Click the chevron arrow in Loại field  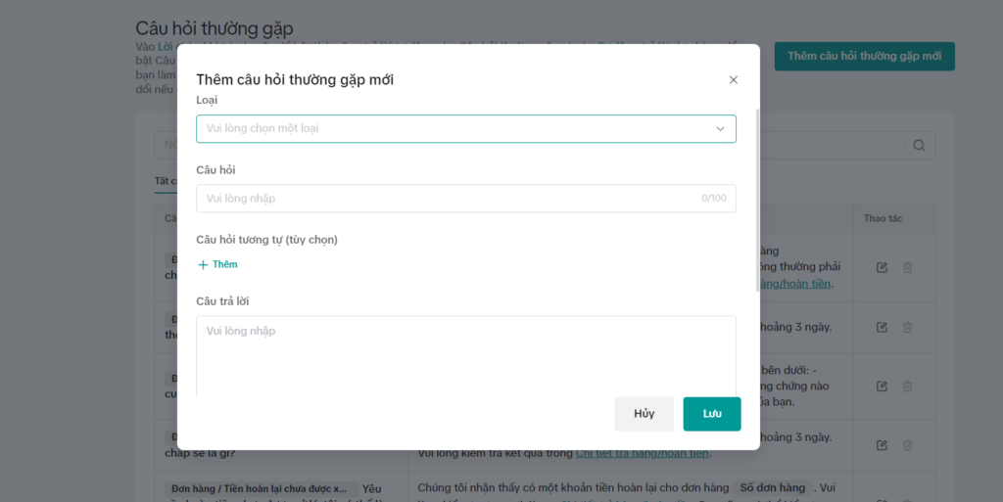click(x=720, y=129)
